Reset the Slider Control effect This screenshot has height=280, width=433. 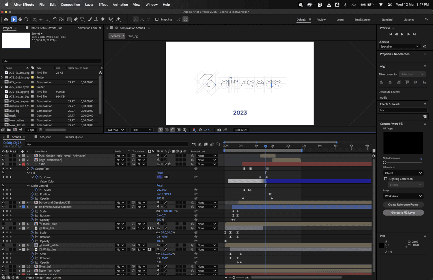[x=160, y=186]
